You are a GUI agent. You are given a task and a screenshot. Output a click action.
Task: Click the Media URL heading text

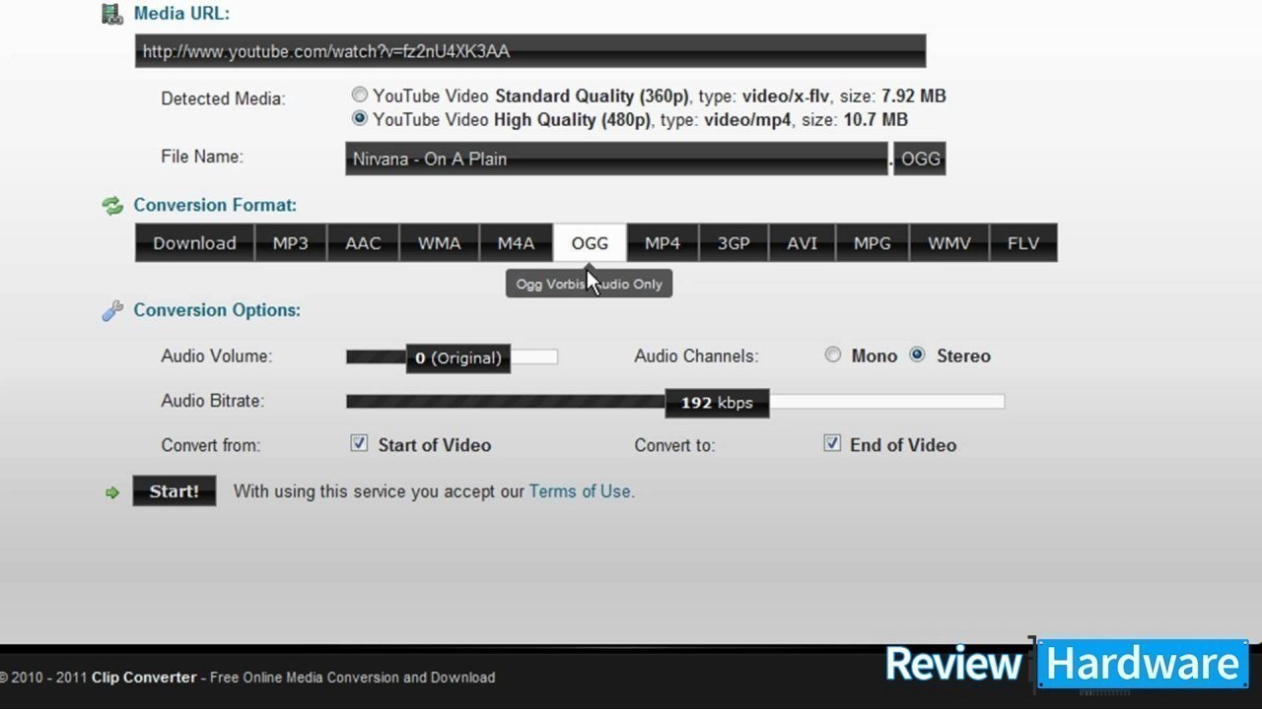pyautogui.click(x=181, y=14)
